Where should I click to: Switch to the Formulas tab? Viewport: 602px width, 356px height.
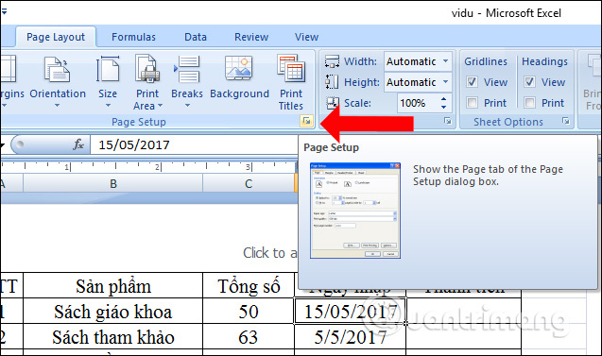coord(133,37)
